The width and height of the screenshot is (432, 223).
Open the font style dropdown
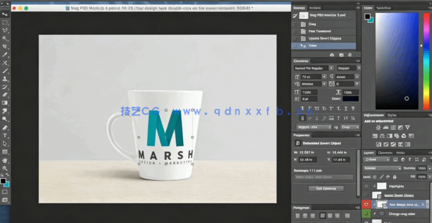point(359,68)
